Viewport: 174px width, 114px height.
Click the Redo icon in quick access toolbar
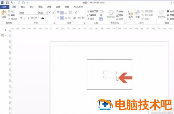click(19, 3)
